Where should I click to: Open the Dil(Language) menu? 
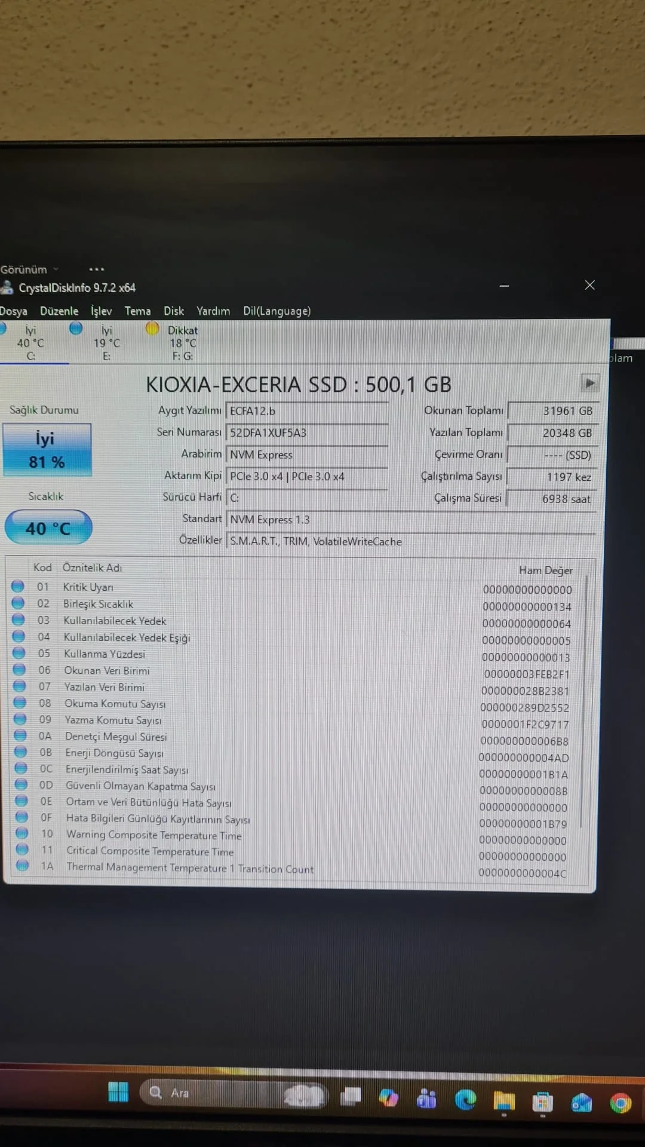[277, 311]
